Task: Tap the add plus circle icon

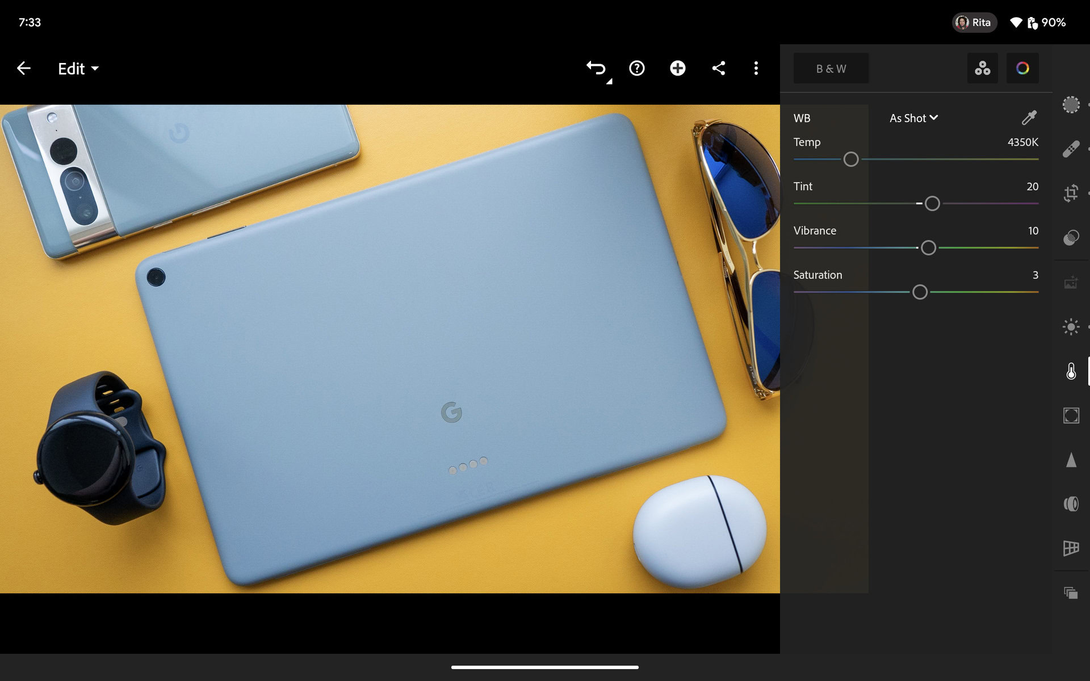Action: [x=677, y=69]
